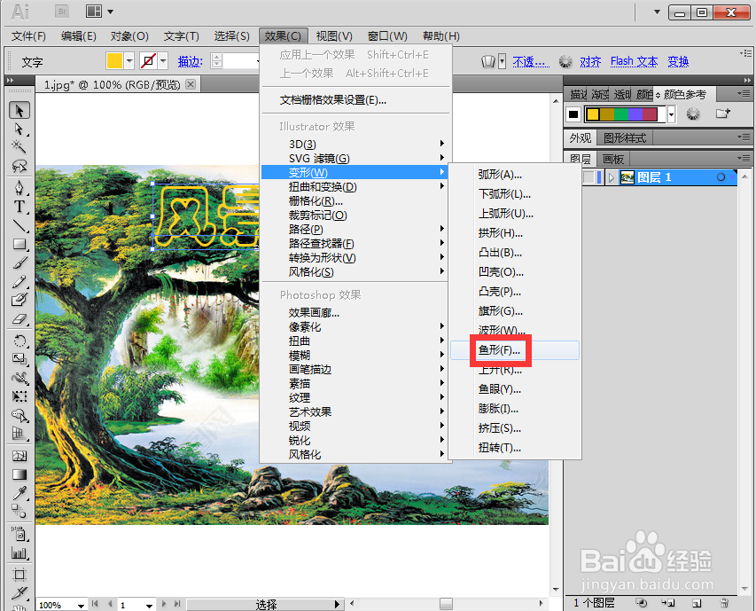Select the Eyedropper tool
756x611 pixels.
(19, 493)
